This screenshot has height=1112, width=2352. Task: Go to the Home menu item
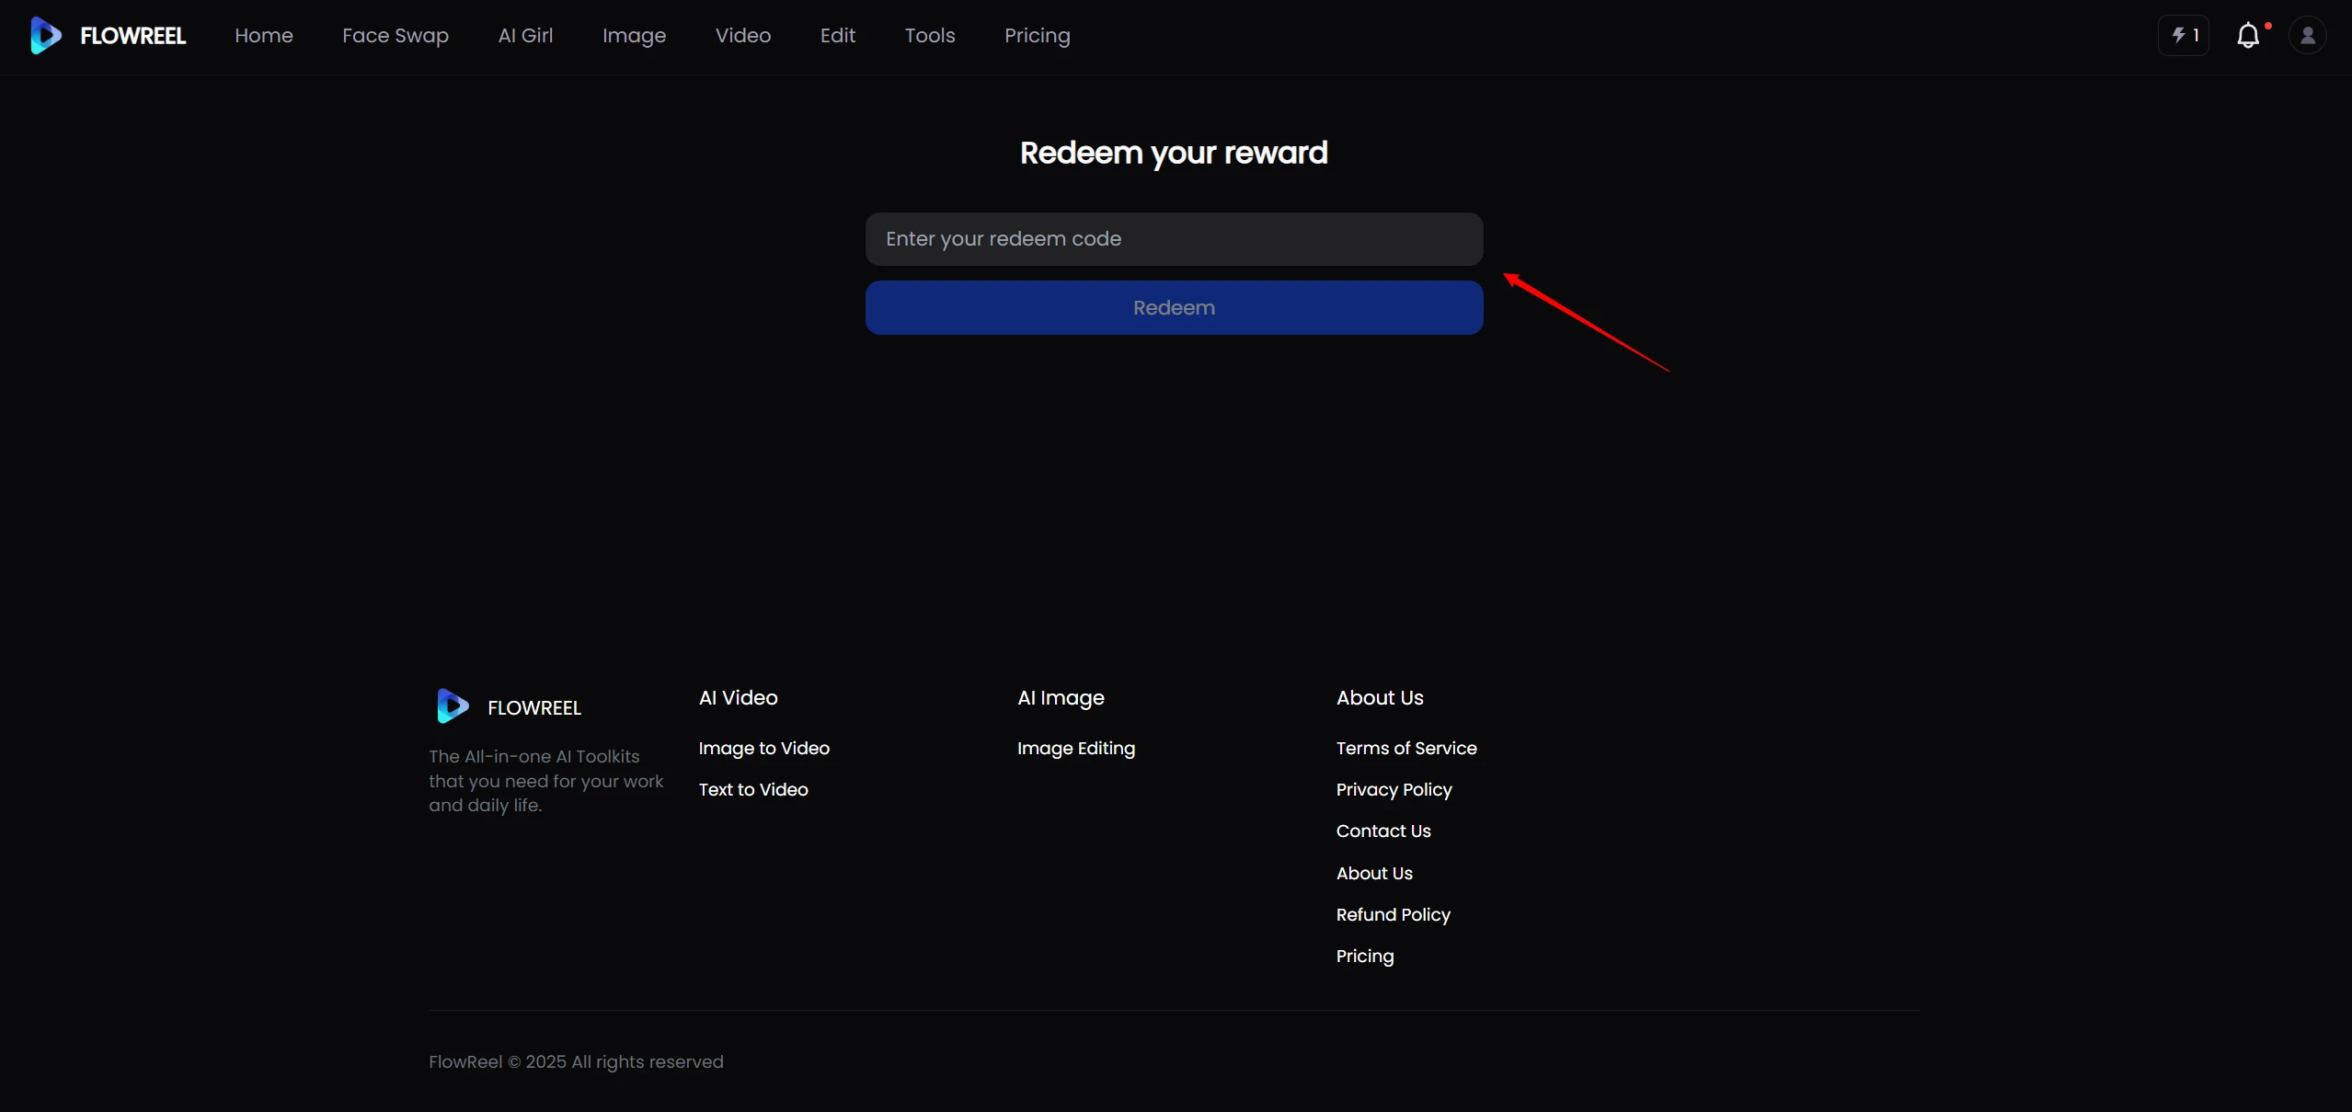click(264, 36)
